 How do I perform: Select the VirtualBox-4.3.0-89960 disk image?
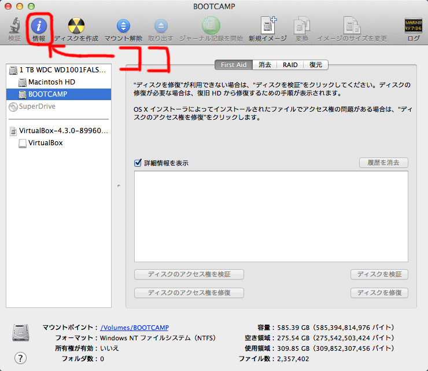(58, 131)
